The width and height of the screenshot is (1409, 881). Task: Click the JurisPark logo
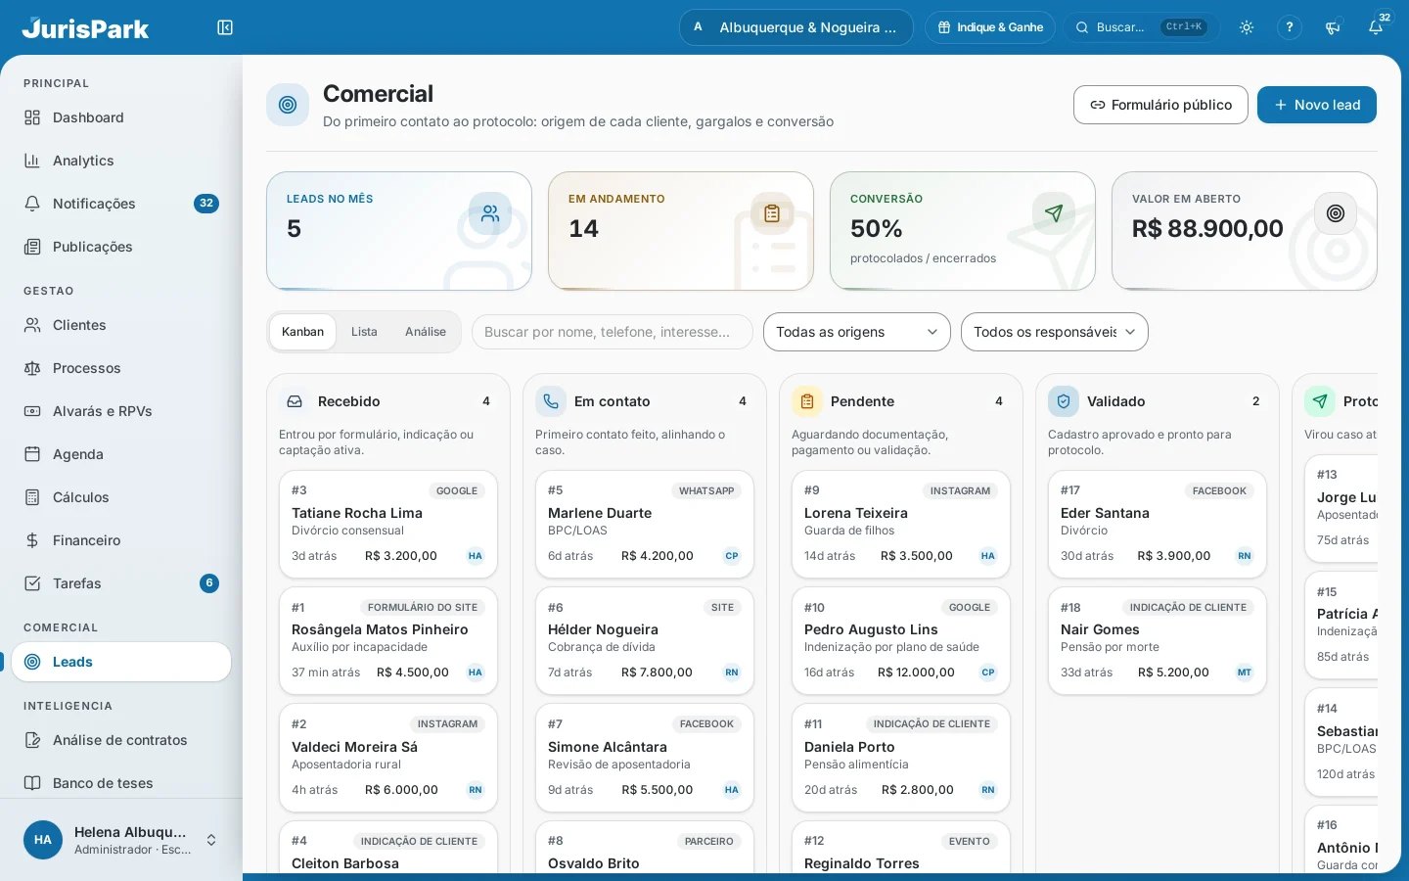click(x=85, y=27)
